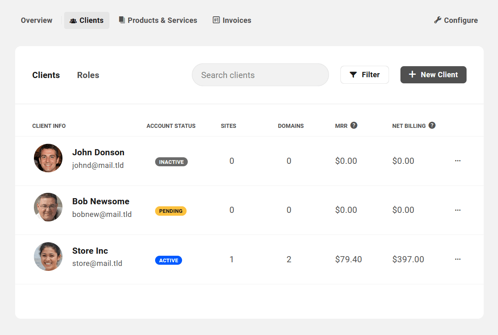Click the funnel icon in Filter button
The width and height of the screenshot is (498, 335).
click(353, 75)
